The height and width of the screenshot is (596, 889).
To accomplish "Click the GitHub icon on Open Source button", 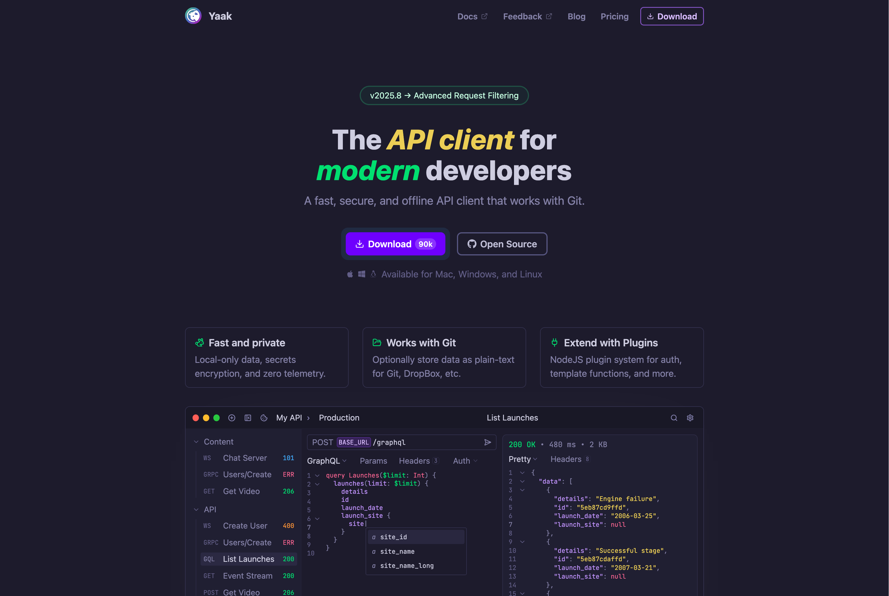I will 472,244.
